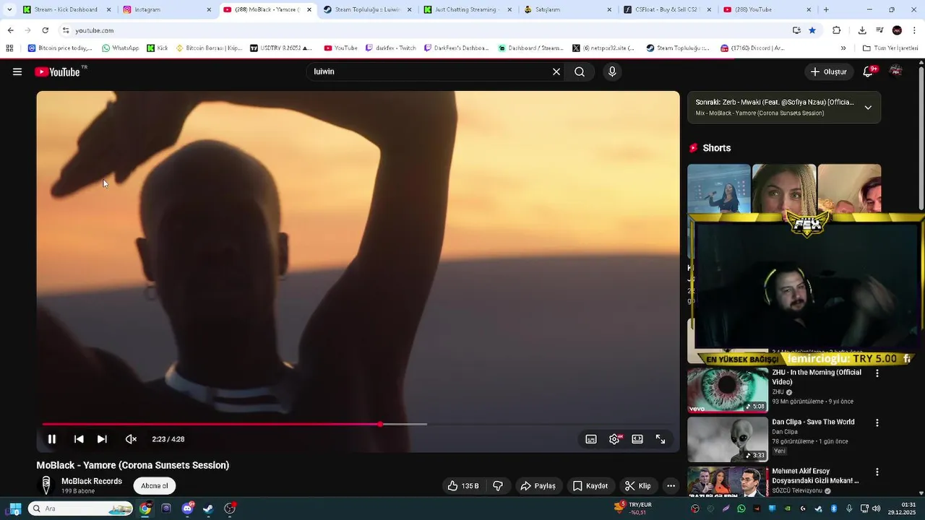Viewport: 925px width, 520px height.
Task: Expand the Sonraki mix playlist panel
Action: (868, 108)
